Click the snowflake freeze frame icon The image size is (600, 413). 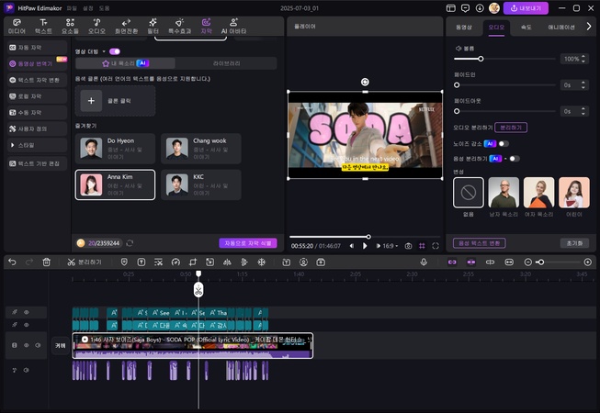coord(261,262)
